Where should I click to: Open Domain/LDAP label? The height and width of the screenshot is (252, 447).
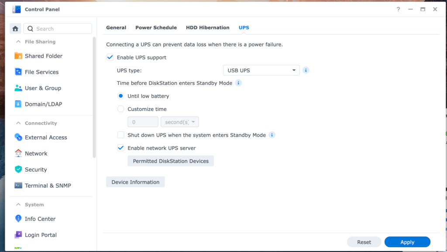pos(43,104)
